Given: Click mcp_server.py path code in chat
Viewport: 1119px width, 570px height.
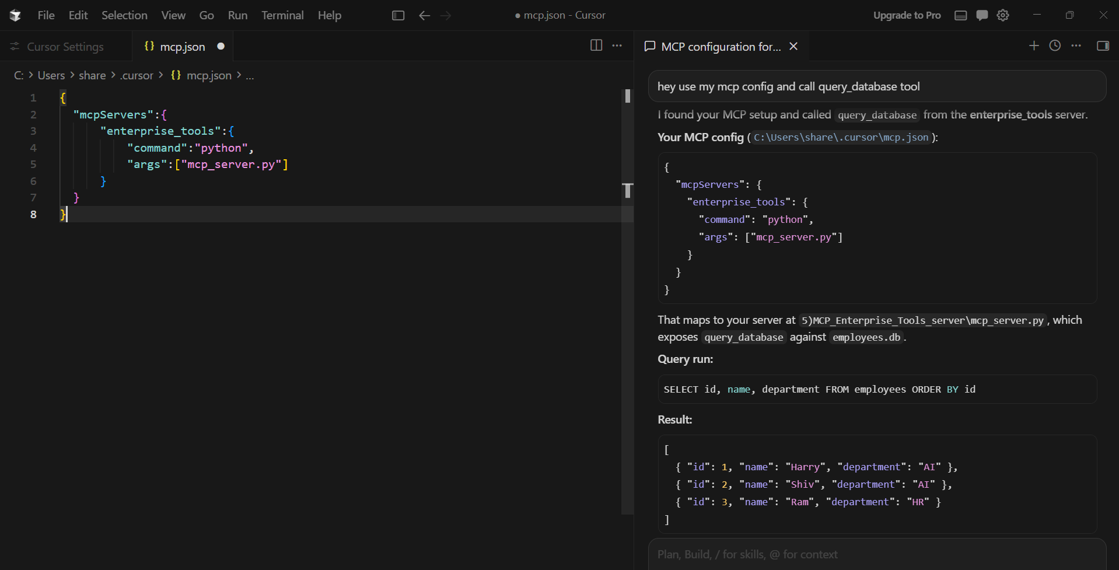Looking at the screenshot, I should tap(922, 320).
